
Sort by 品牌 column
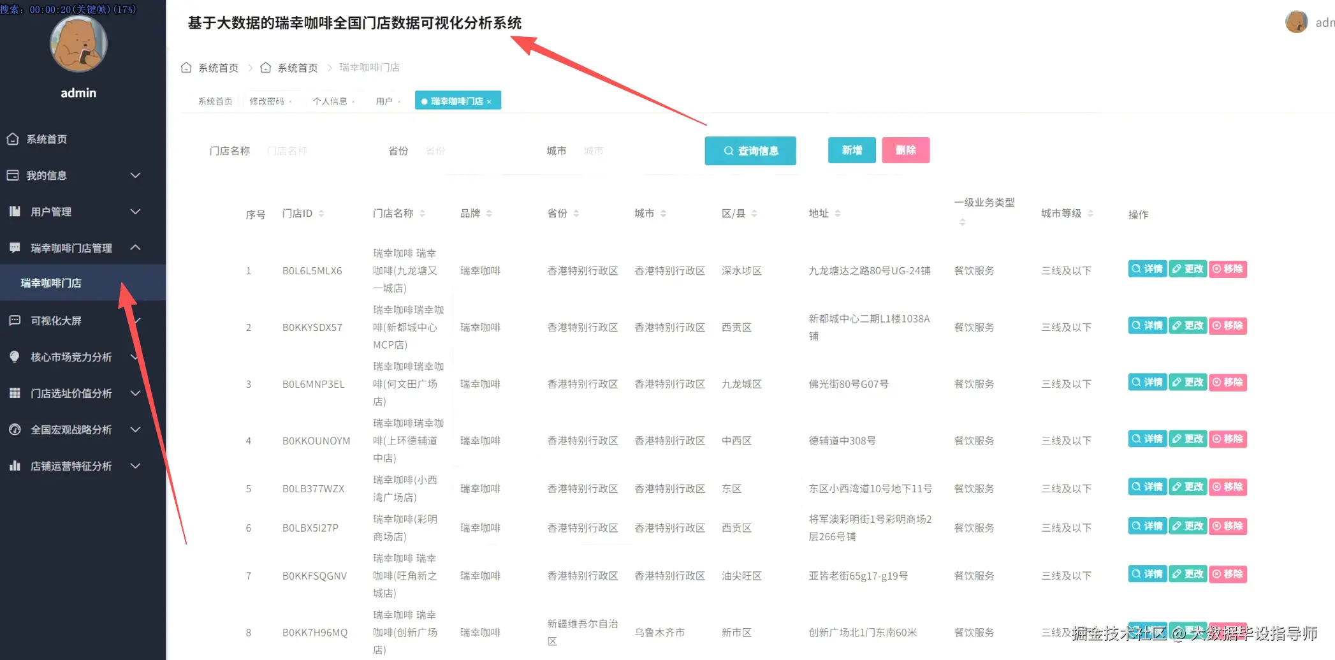pyautogui.click(x=489, y=214)
